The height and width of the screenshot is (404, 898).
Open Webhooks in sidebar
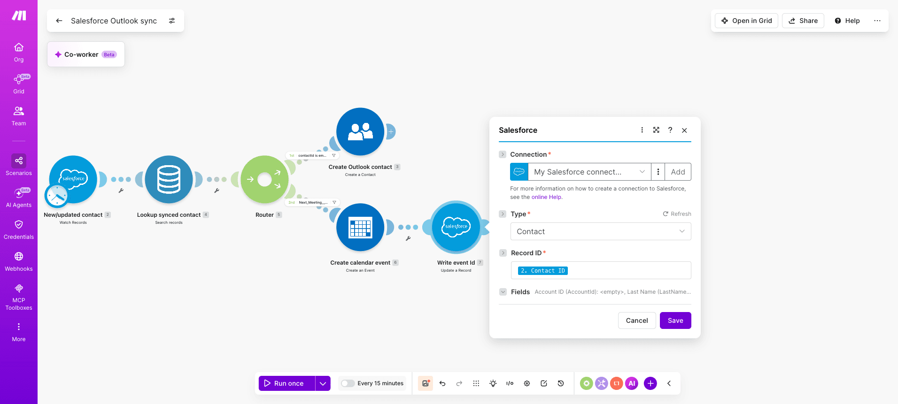click(19, 261)
